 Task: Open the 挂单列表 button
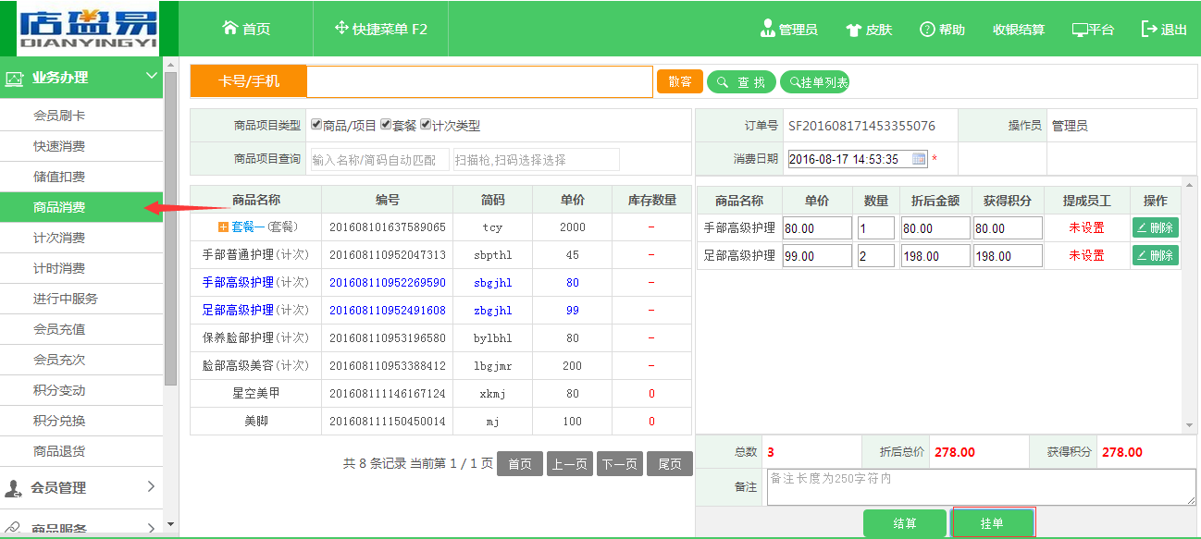coord(815,82)
